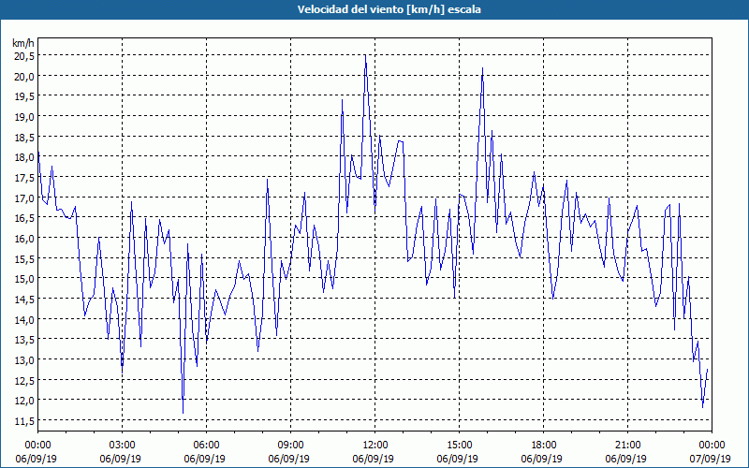Click the 18,5 y-axis value
Viewport: 749px width, 468px height.
(x=25, y=138)
